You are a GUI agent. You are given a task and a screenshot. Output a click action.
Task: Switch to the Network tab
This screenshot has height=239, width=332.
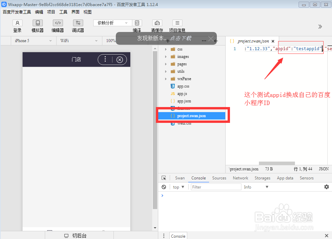(240, 178)
